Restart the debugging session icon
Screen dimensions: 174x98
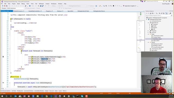point(7,6)
